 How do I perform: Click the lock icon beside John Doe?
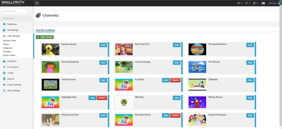pyautogui.click(x=279, y=3)
